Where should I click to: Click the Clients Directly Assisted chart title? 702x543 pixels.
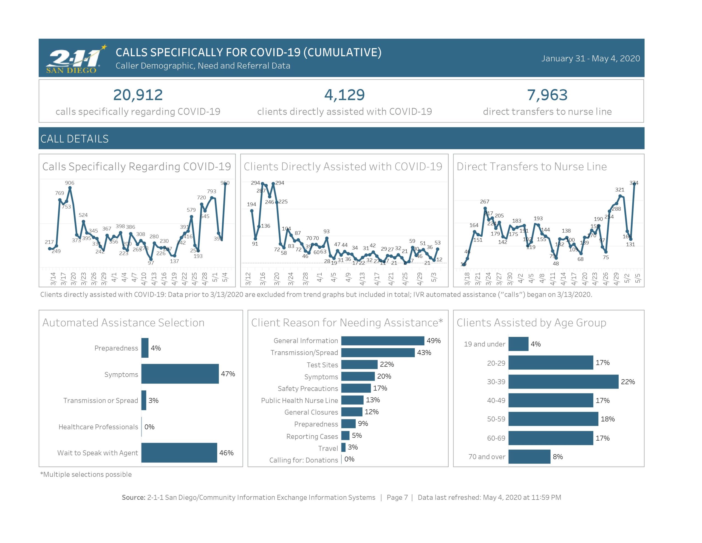click(x=343, y=166)
